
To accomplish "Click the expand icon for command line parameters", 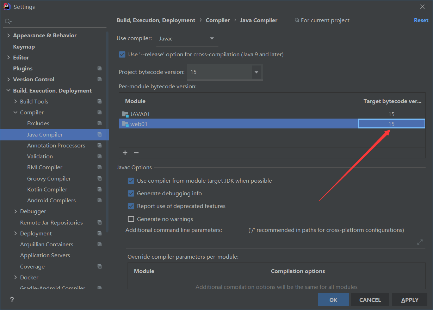I will click(420, 242).
